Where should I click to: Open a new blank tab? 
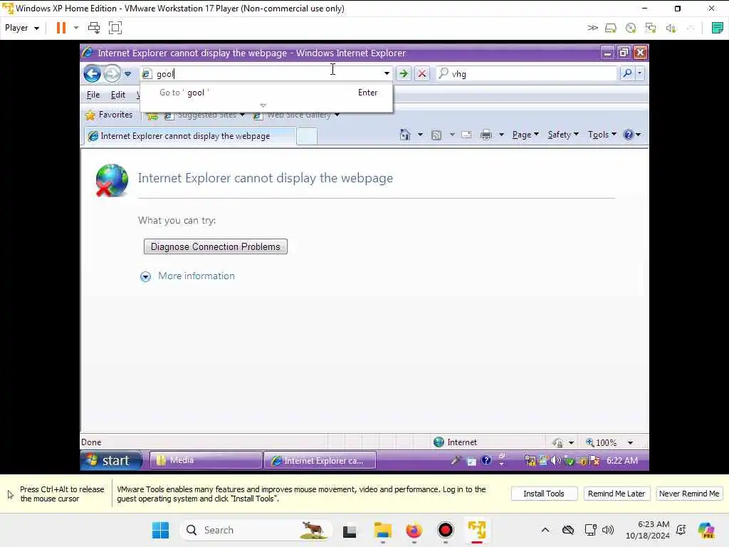pyautogui.click(x=306, y=136)
